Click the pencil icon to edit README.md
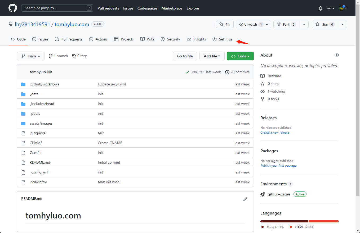This screenshot has width=360, height=233. click(245, 199)
